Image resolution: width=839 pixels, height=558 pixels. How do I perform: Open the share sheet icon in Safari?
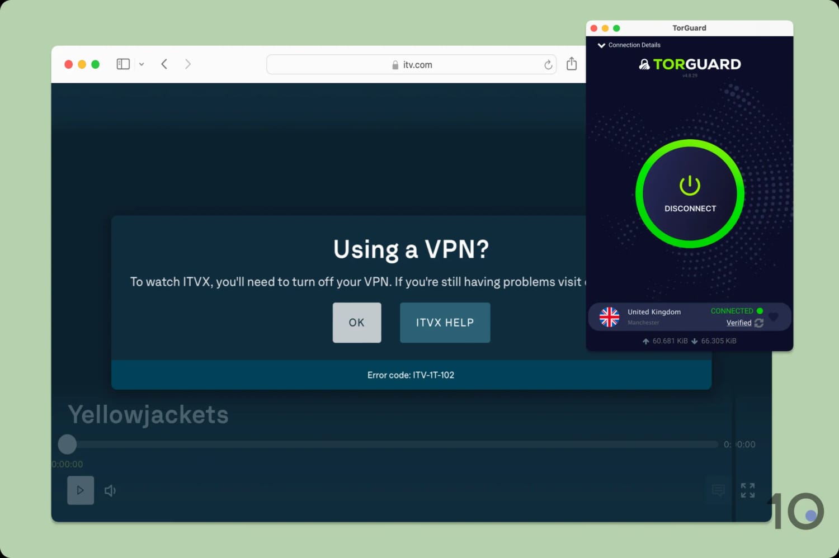[x=571, y=64]
